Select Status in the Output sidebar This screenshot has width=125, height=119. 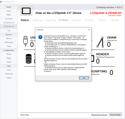[x=9, y=15]
